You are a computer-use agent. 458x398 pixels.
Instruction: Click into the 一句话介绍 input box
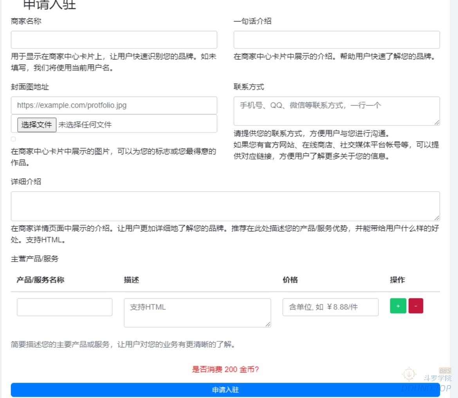(x=337, y=40)
